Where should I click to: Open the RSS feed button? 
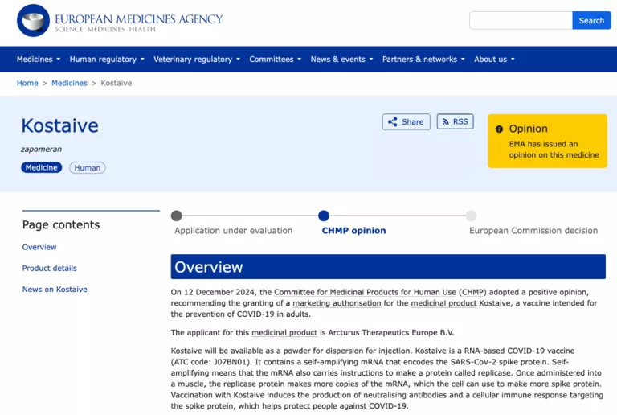(x=455, y=122)
